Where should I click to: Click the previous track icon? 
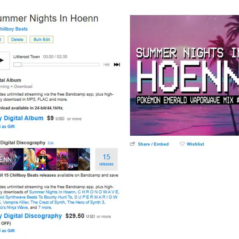tap(106, 64)
